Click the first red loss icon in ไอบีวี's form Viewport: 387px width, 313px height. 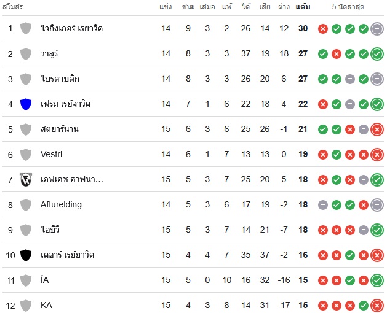pyautogui.click(x=323, y=230)
